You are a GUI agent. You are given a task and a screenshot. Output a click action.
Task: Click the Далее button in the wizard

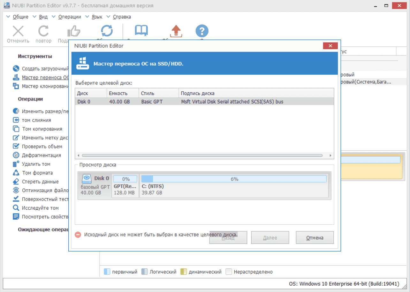pyautogui.click(x=270, y=238)
